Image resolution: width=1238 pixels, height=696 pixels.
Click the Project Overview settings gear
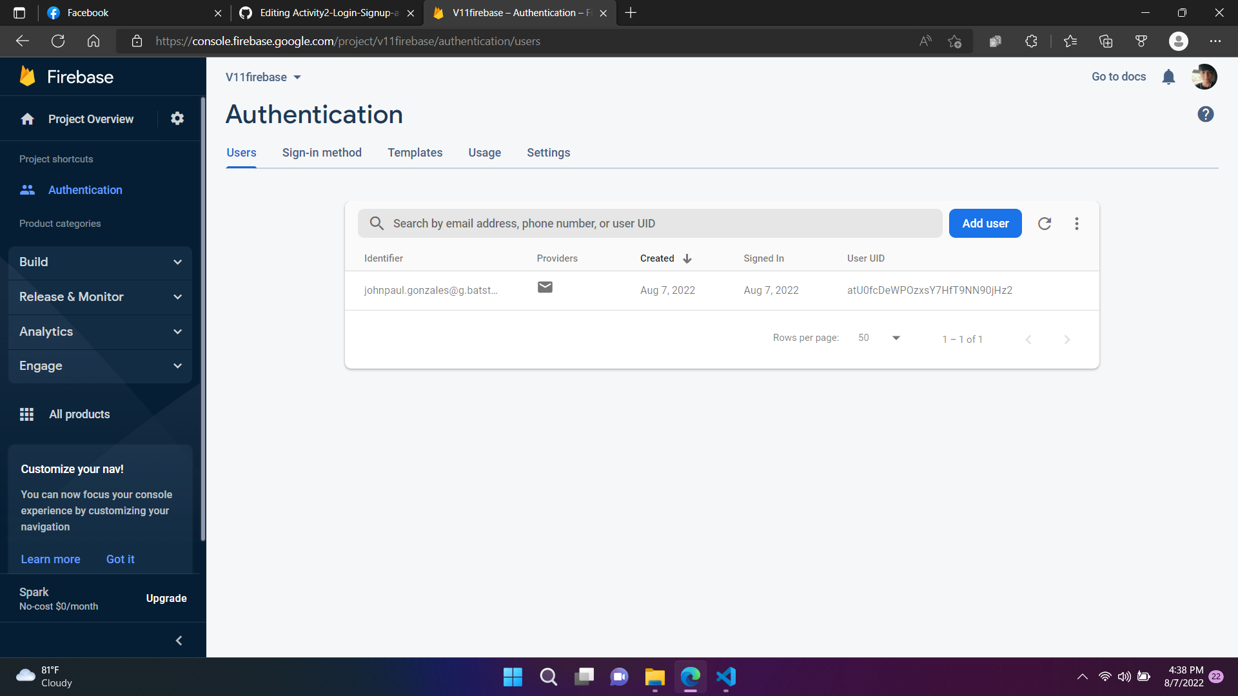[177, 119]
